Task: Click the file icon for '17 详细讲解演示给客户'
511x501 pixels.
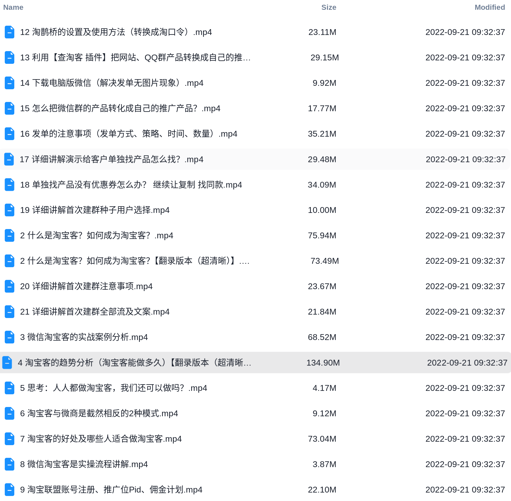Action: coord(9,159)
